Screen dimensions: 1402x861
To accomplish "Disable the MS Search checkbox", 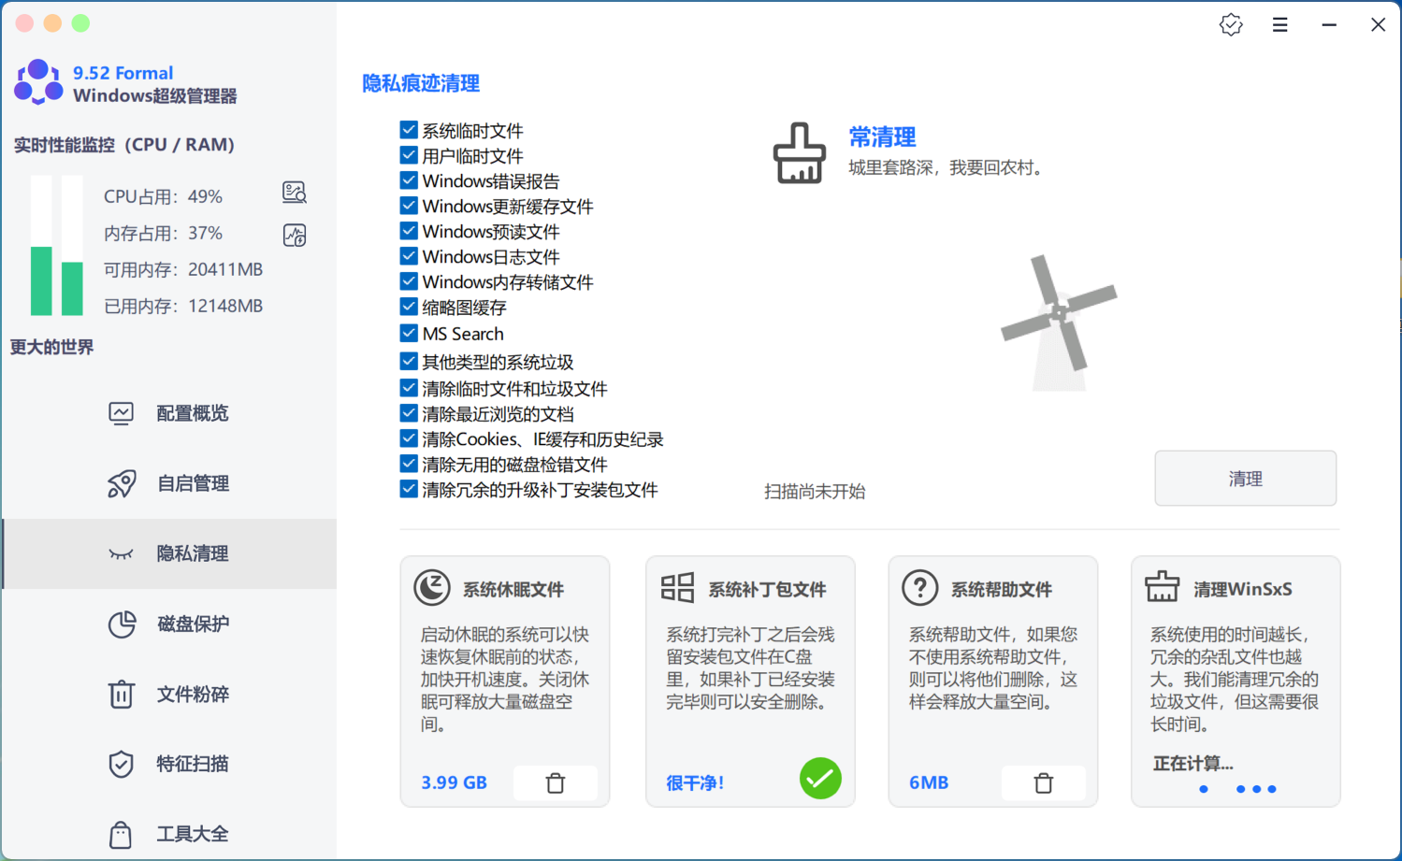I will tap(409, 333).
